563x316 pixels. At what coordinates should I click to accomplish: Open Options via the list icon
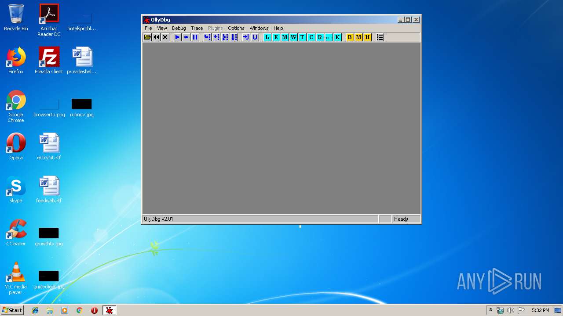[380, 37]
